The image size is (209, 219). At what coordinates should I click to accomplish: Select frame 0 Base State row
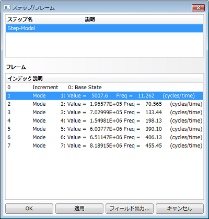pos(104,87)
